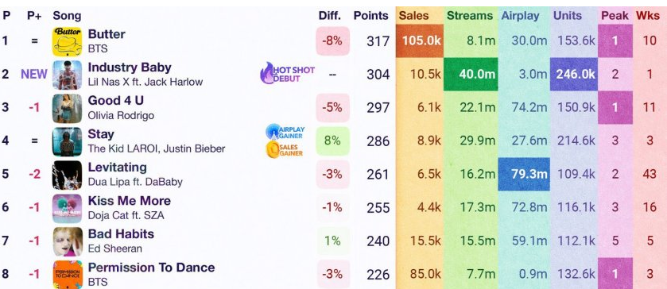This screenshot has width=667, height=289.
Task: Click the Points column header
Action: pos(371,16)
